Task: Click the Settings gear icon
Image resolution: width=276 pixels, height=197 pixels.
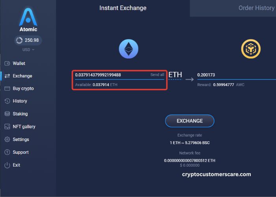Action: tap(7, 139)
